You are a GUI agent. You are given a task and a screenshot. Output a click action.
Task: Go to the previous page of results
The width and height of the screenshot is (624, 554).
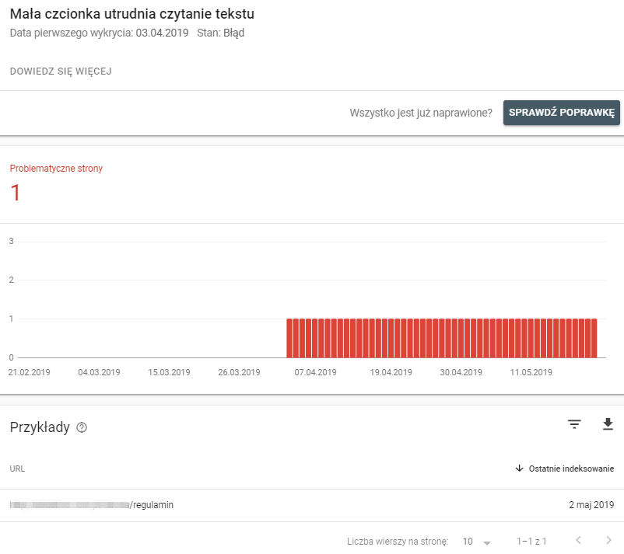click(579, 540)
